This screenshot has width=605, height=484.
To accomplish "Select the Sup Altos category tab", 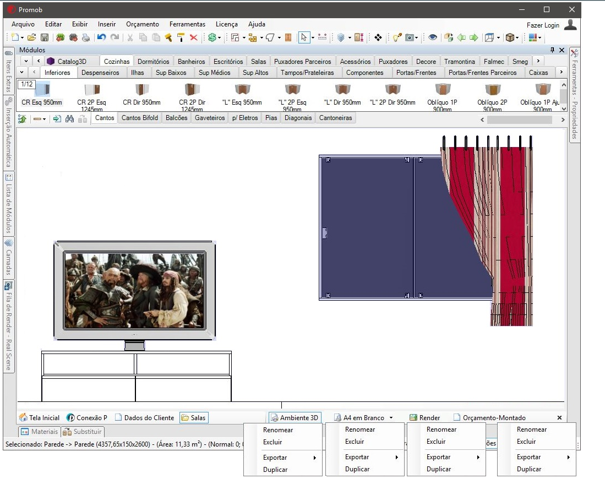I will pos(255,73).
